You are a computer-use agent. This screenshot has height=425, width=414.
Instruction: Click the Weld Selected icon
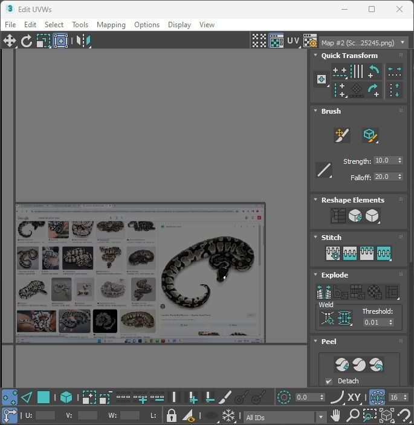[x=344, y=318]
